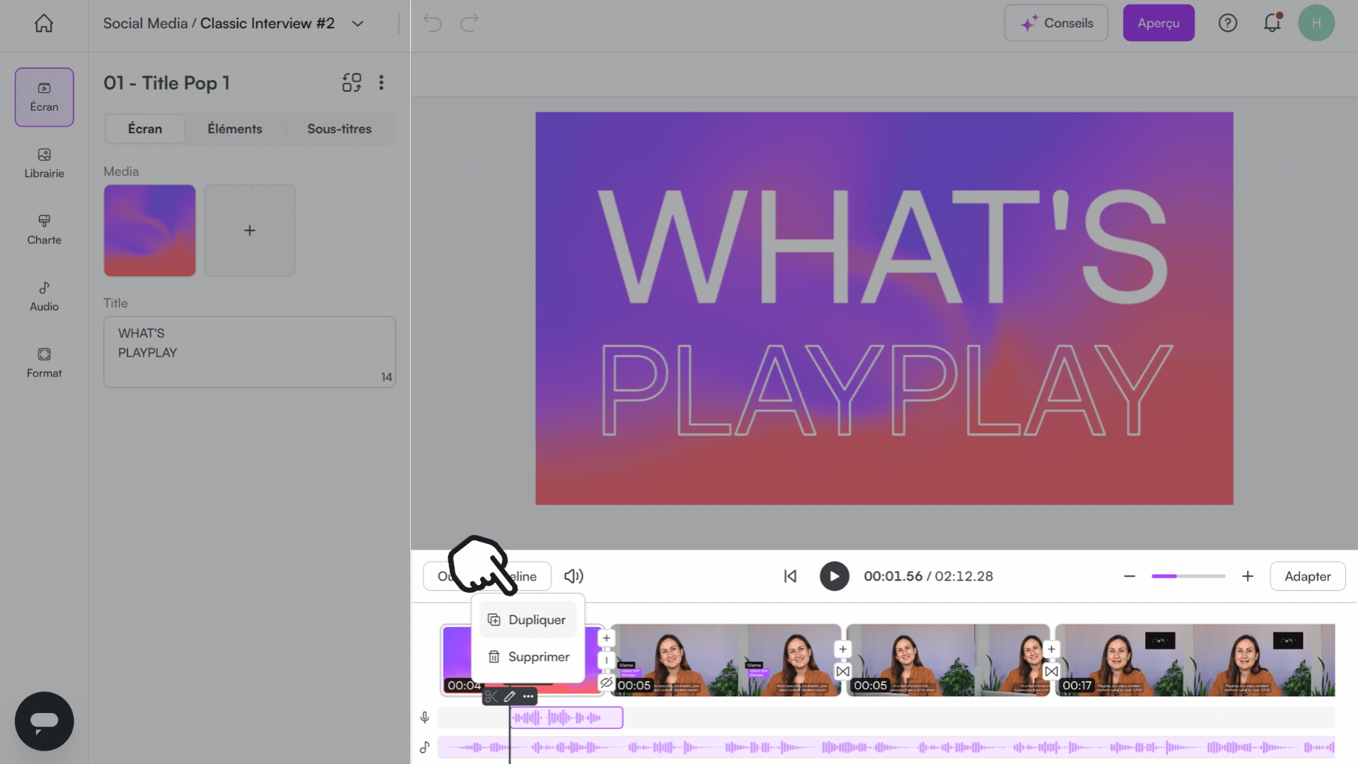Open the clip options ellipsis menu

(528, 697)
